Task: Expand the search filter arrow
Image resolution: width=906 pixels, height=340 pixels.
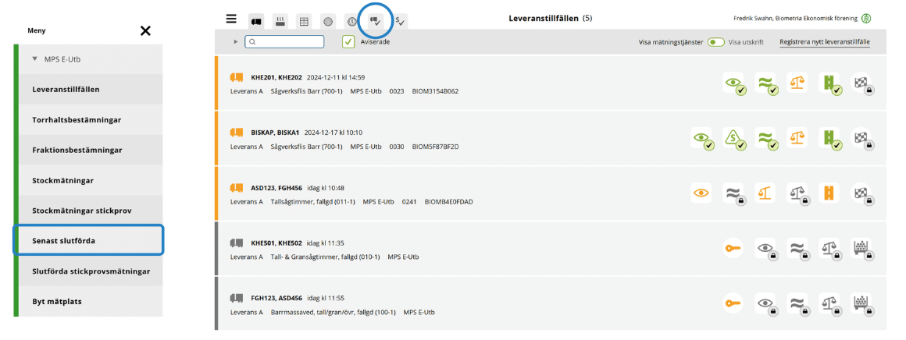Action: pyautogui.click(x=236, y=41)
